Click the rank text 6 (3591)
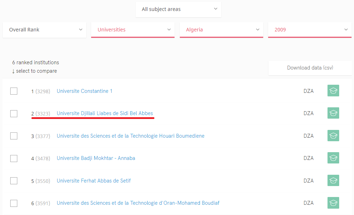This screenshot has height=215, width=354. pyautogui.click(x=41, y=203)
